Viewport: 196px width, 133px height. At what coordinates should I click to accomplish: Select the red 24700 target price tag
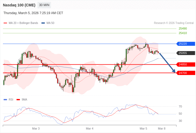tap(186, 73)
